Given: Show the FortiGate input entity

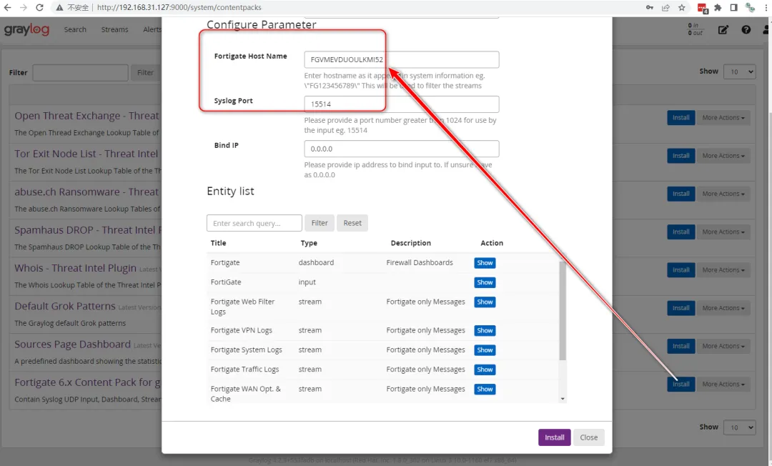Looking at the screenshot, I should (485, 282).
